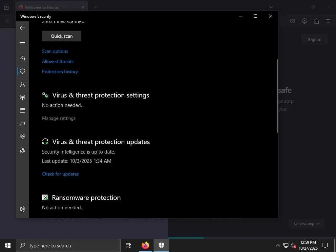Open the network tray icon

point(286,245)
